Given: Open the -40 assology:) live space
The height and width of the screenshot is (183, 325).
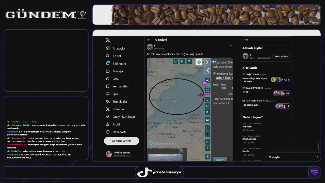Looking at the screenshot, I should pos(250,105).
